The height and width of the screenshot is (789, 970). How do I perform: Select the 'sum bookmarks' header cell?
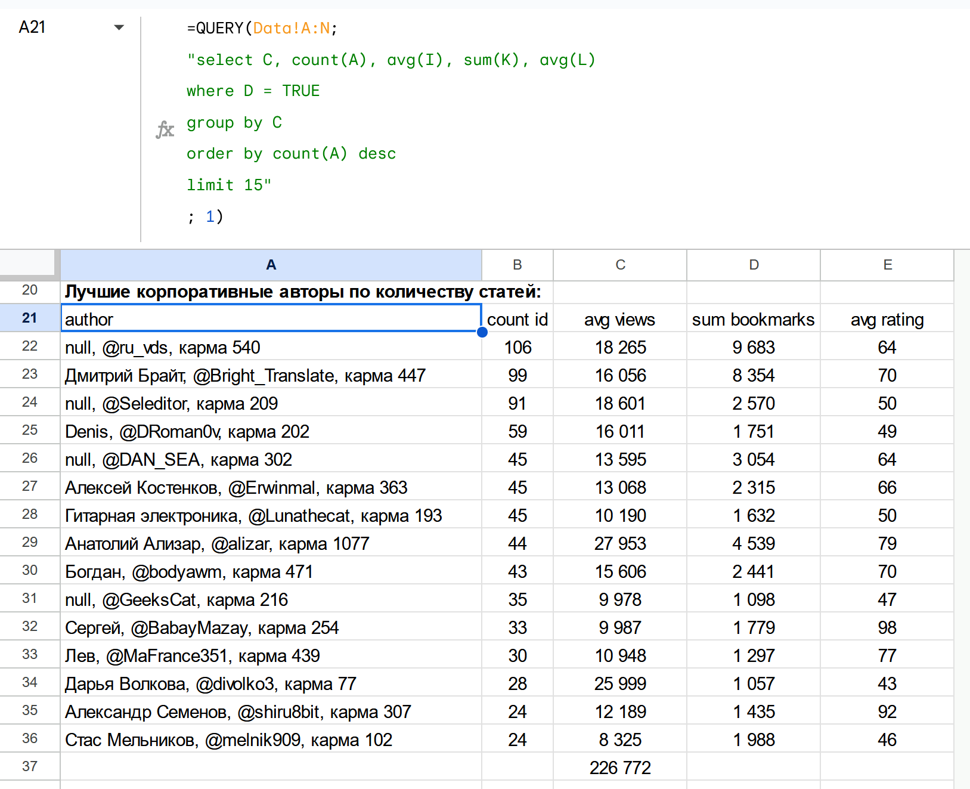tap(754, 320)
